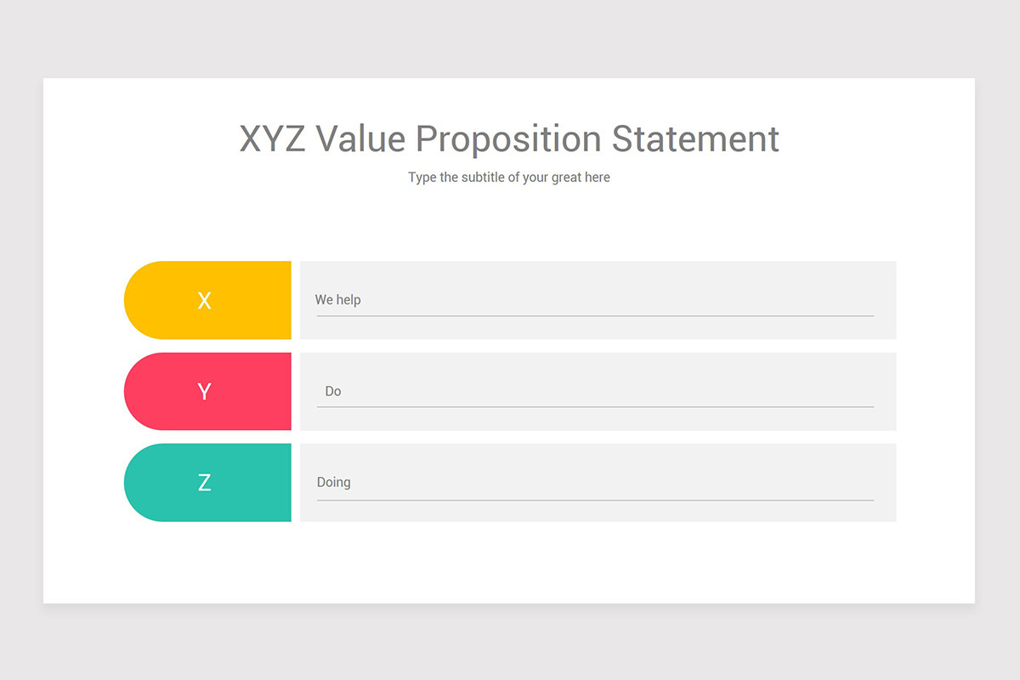Click the gray canvas outside the white slide
This screenshot has height=680, width=1020.
click(x=510, y=38)
